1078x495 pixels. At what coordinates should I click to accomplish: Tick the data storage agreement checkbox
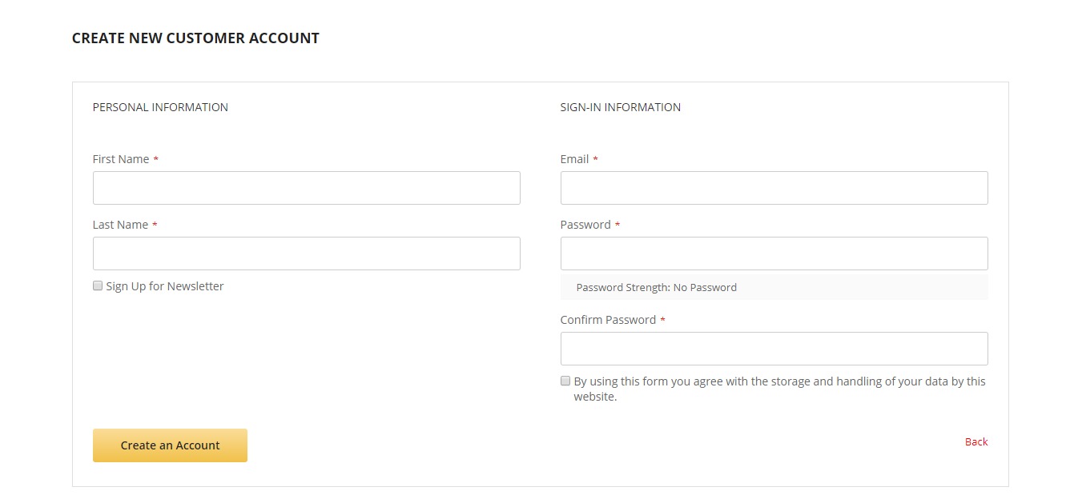pos(565,381)
